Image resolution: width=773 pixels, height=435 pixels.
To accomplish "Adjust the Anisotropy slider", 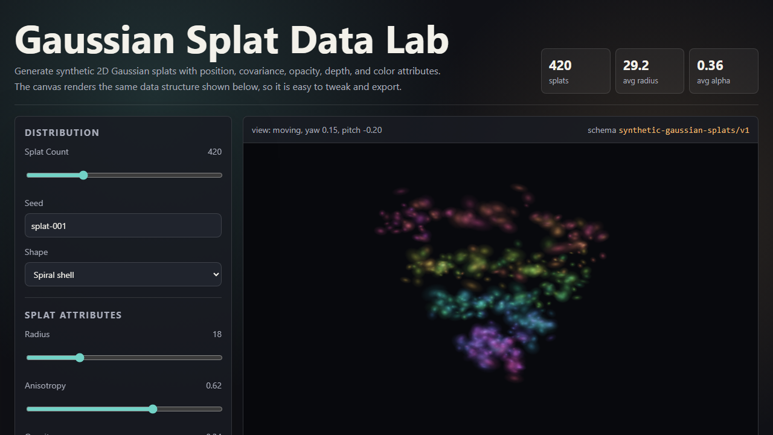I will pyautogui.click(x=123, y=409).
